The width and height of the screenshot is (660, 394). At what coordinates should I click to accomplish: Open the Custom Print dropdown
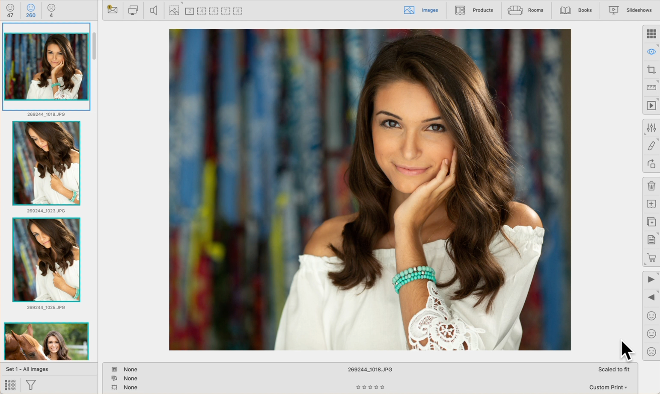[608, 387]
